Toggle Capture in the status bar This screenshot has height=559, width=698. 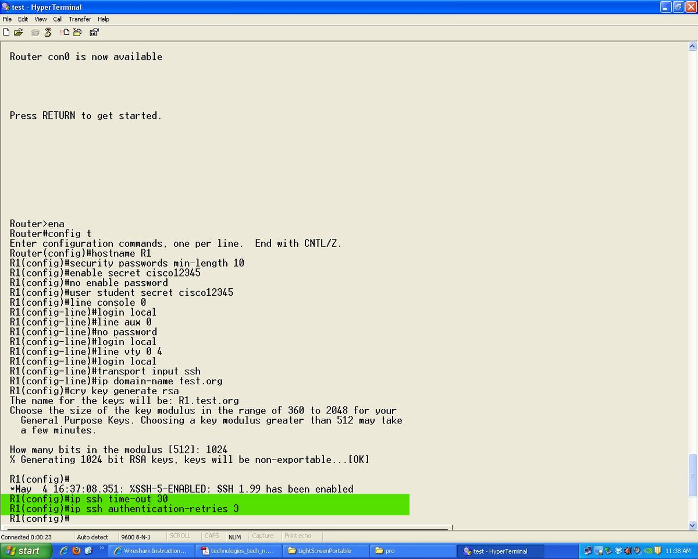[x=263, y=536]
